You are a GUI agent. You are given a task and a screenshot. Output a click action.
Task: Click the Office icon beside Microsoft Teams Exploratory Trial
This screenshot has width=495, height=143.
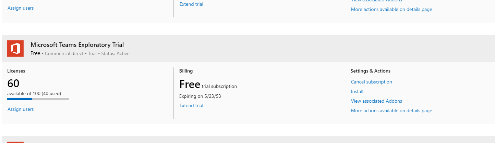pyautogui.click(x=15, y=49)
